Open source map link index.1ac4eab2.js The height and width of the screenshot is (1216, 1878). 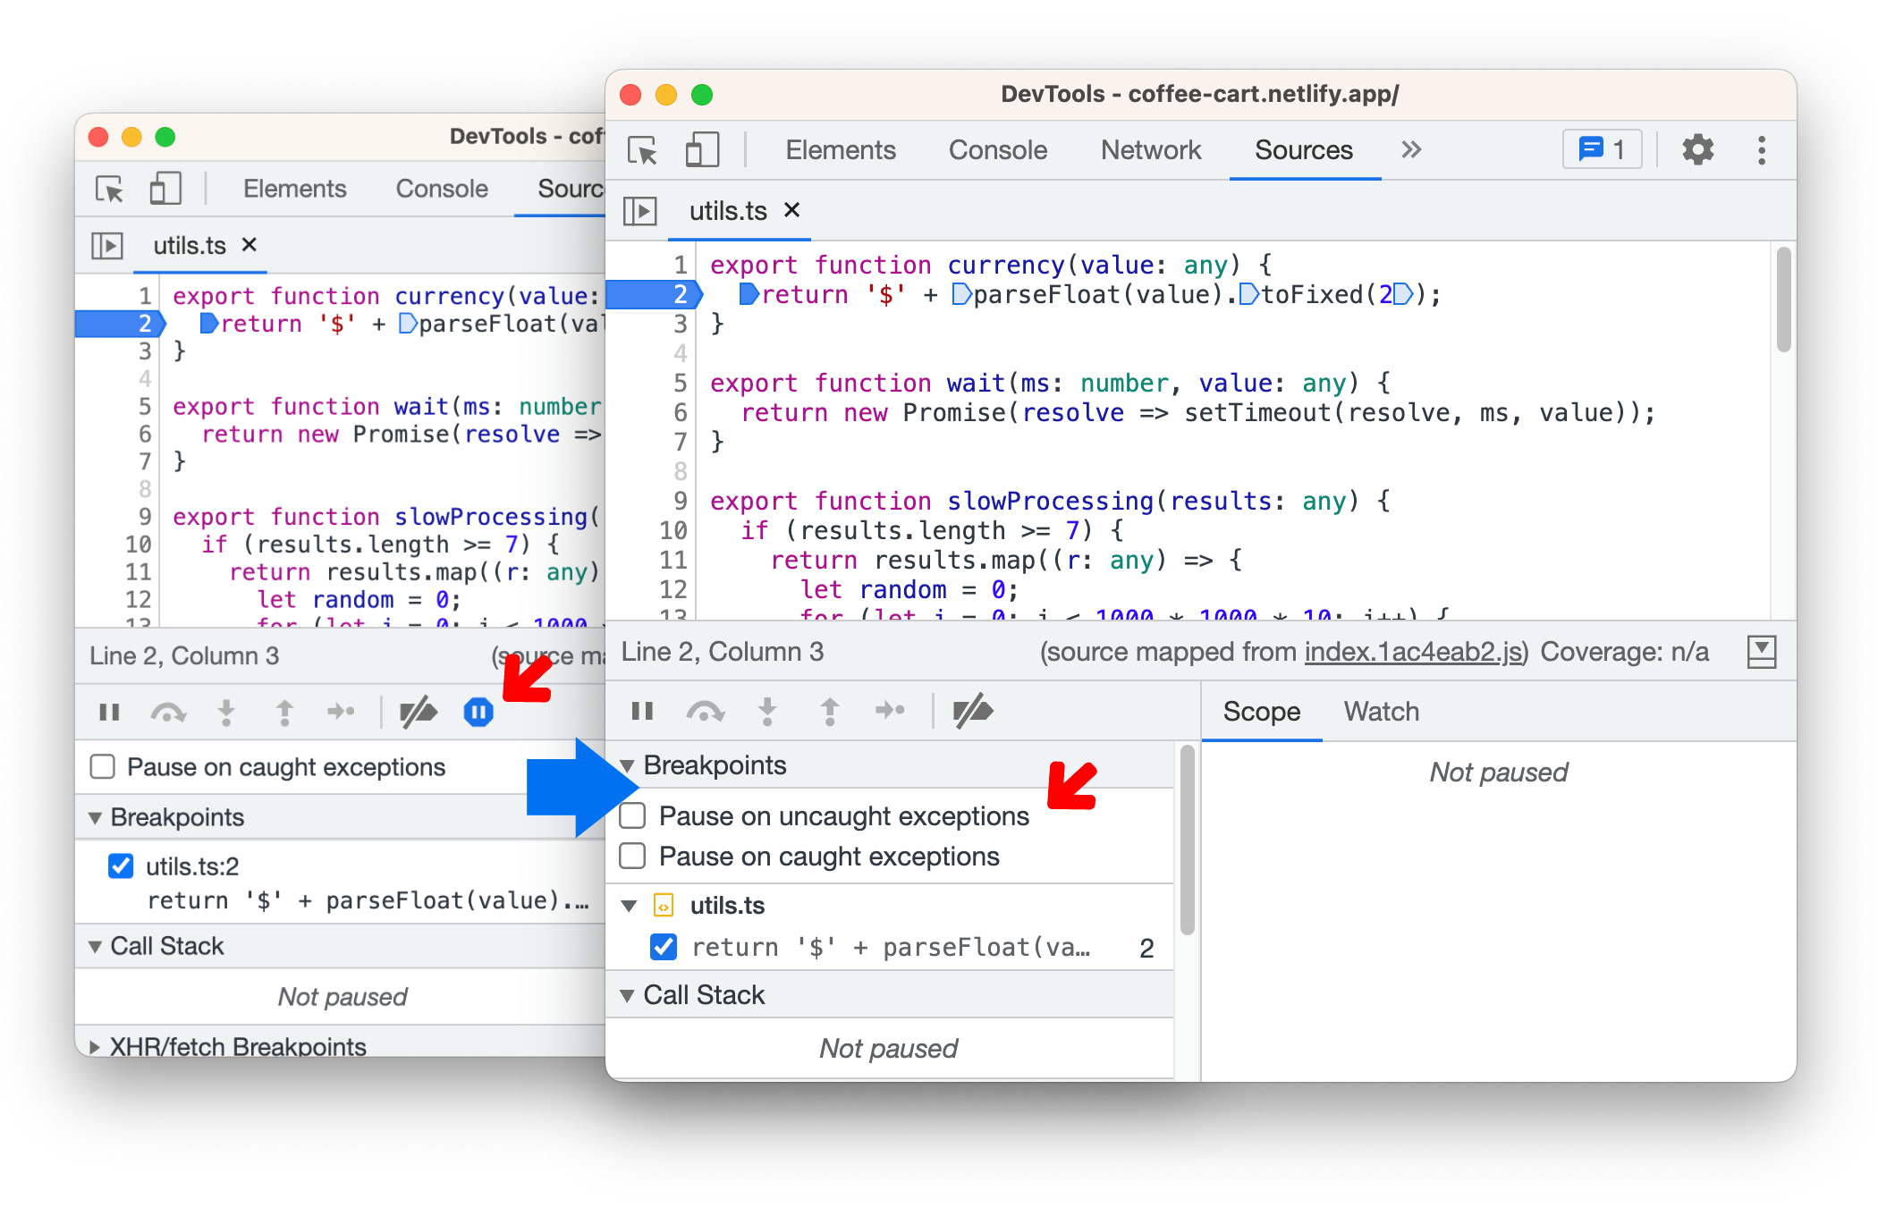click(x=1413, y=652)
